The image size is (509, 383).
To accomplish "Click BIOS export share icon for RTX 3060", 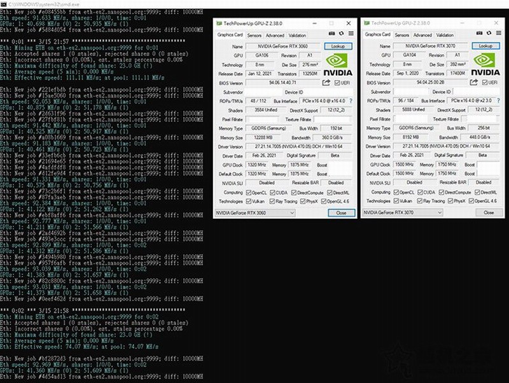I will coord(326,83).
